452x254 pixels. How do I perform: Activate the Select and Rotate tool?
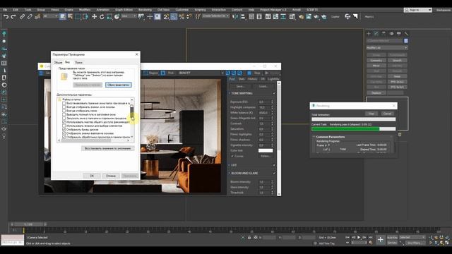pyautogui.click(x=102, y=17)
